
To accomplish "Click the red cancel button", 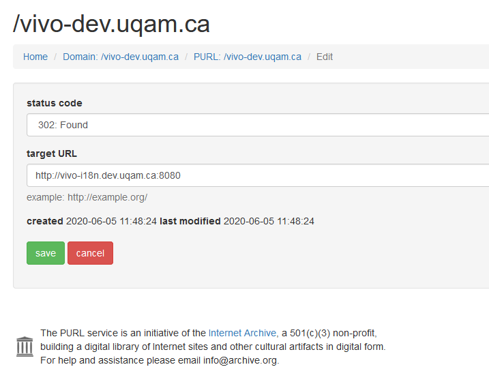I will coord(90,253).
